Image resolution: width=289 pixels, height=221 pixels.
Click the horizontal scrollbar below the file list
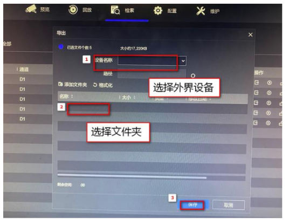(132, 176)
